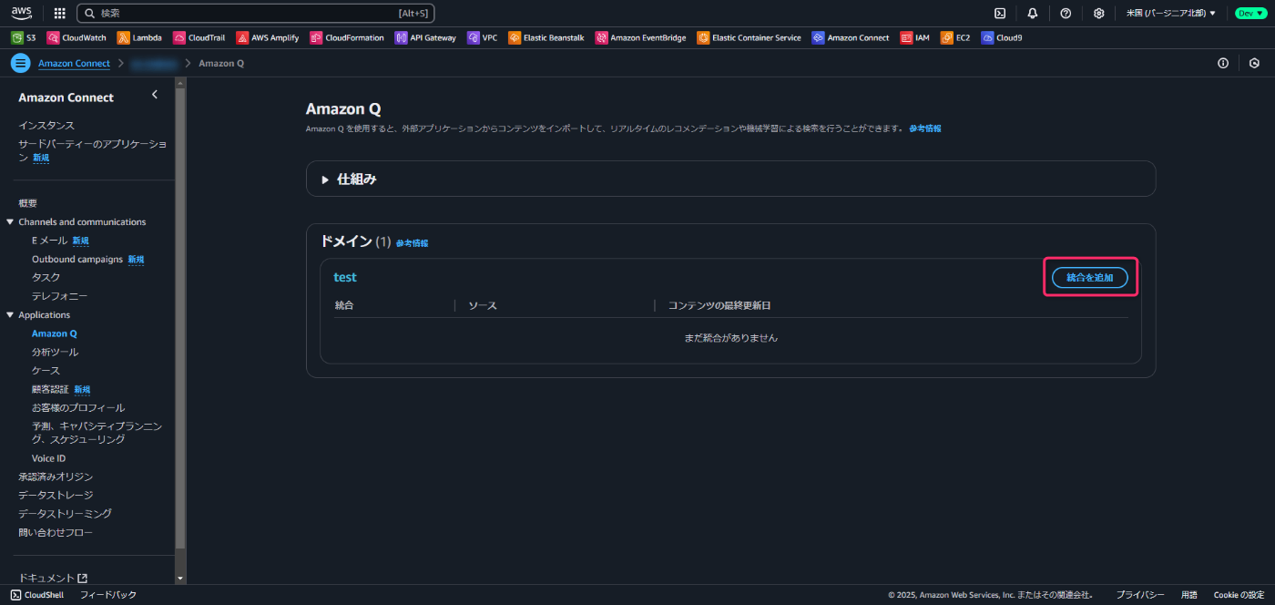Select 顧客認証 in sidebar
Viewport: 1275px width, 605px height.
pyautogui.click(x=50, y=389)
